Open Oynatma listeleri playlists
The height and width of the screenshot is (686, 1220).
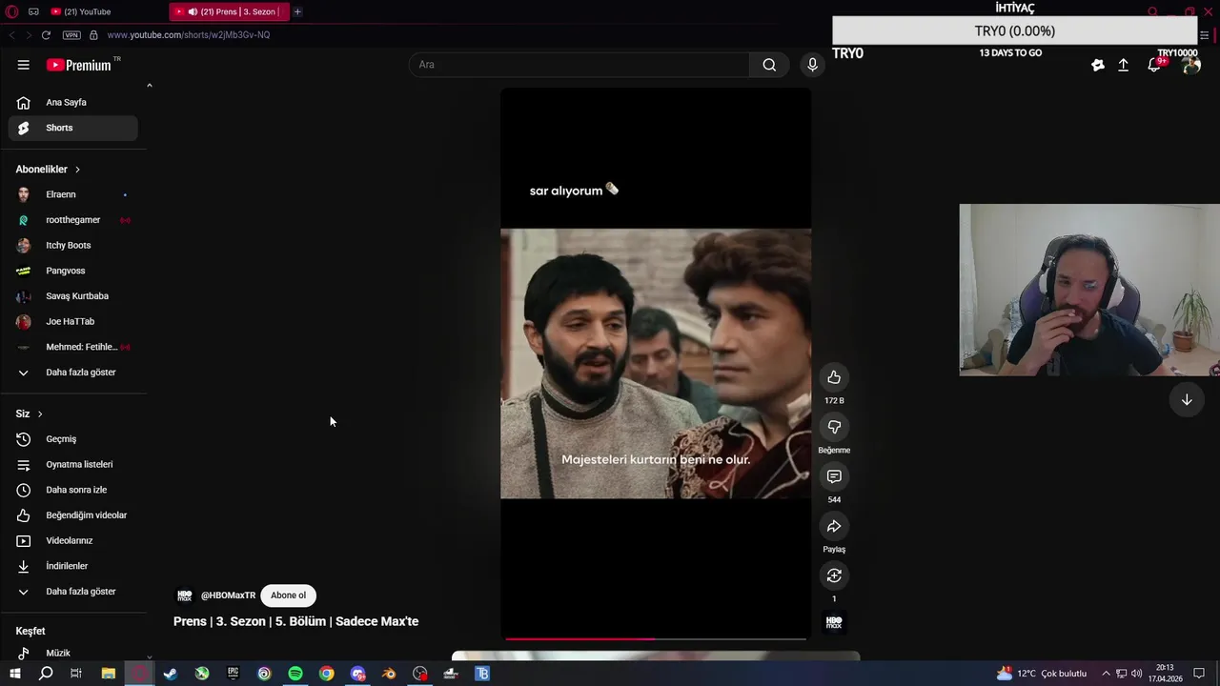pyautogui.click(x=73, y=465)
